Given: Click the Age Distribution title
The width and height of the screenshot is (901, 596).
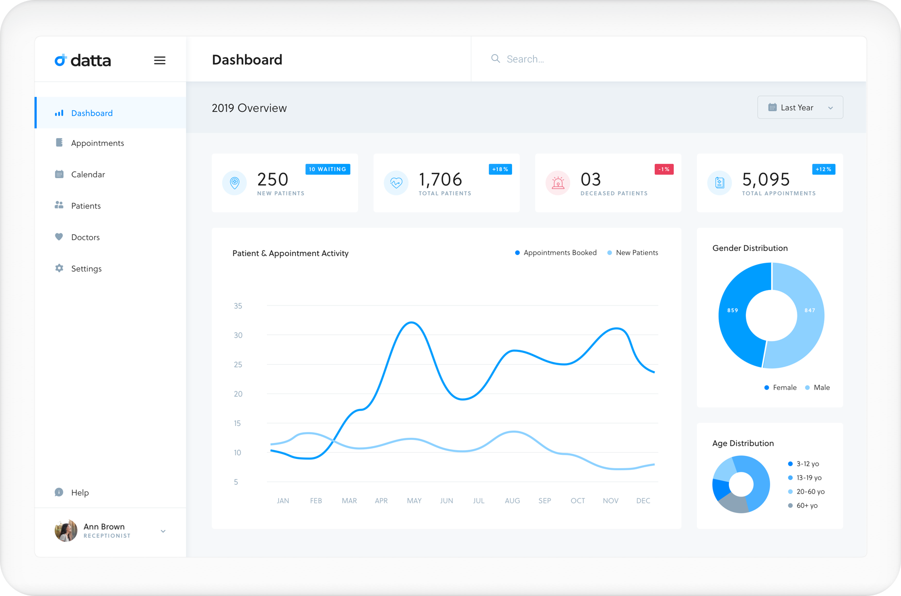Looking at the screenshot, I should click(743, 443).
